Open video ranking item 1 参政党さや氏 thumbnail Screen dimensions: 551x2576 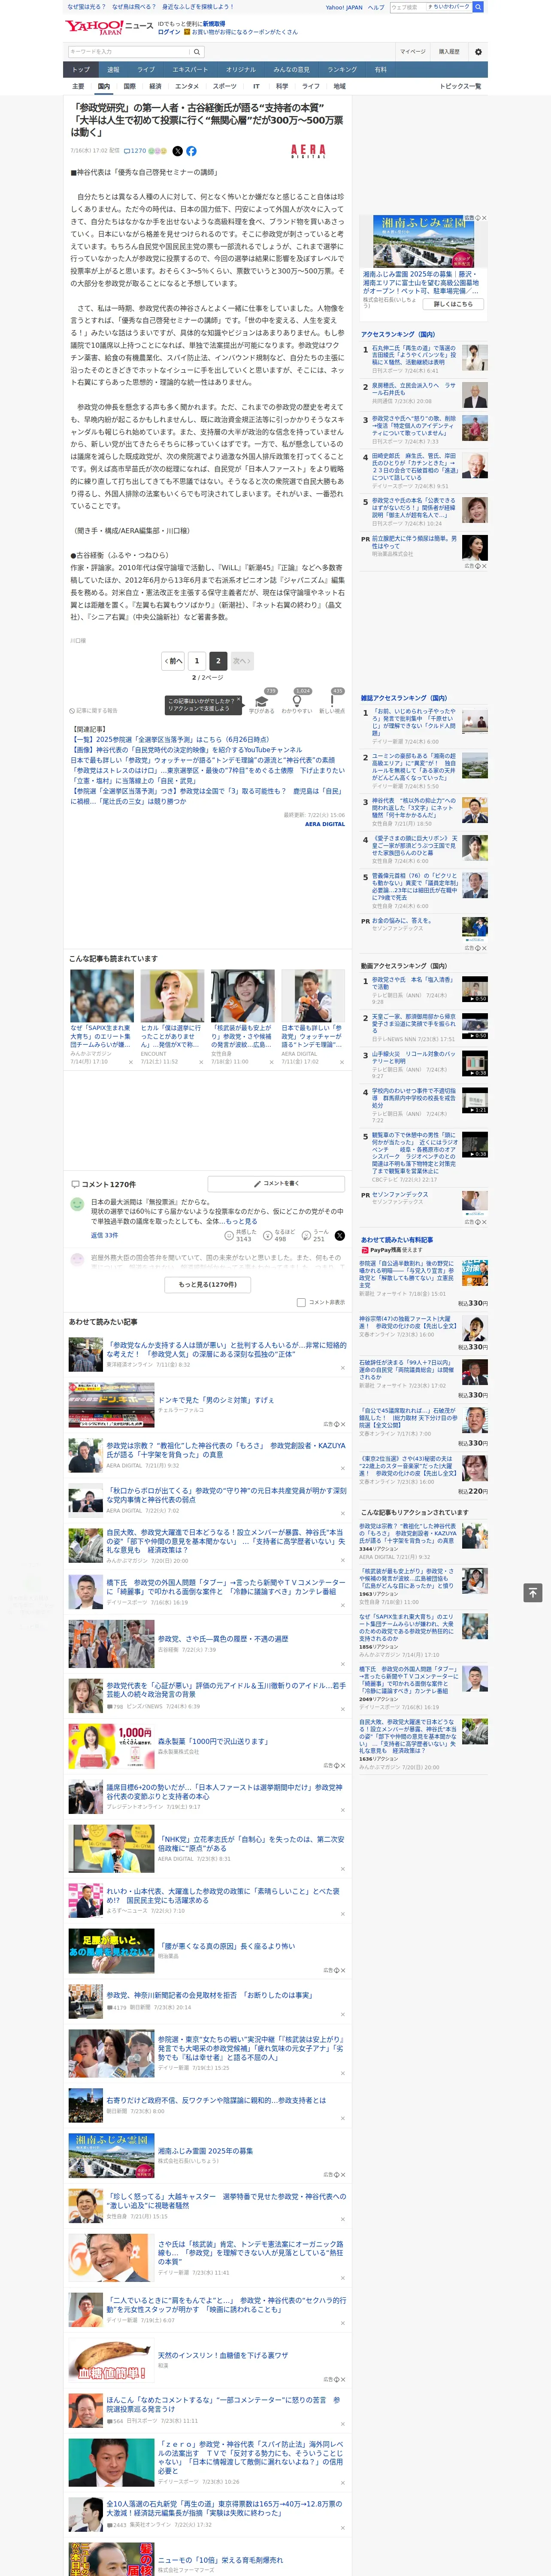click(475, 989)
